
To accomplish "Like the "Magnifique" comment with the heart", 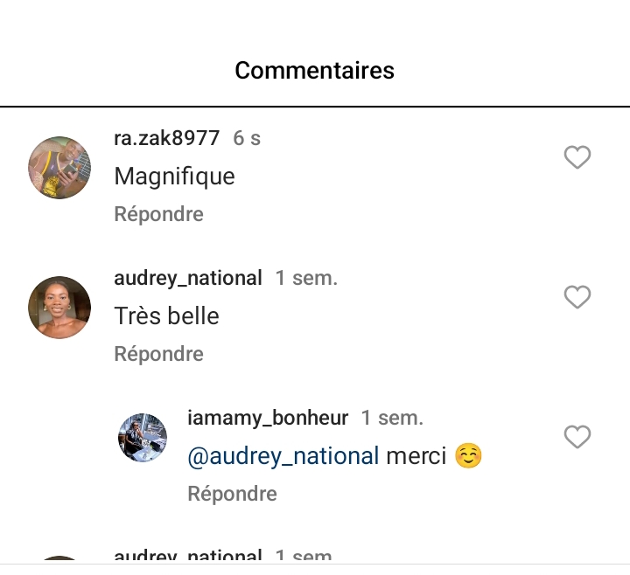I will tap(577, 158).
